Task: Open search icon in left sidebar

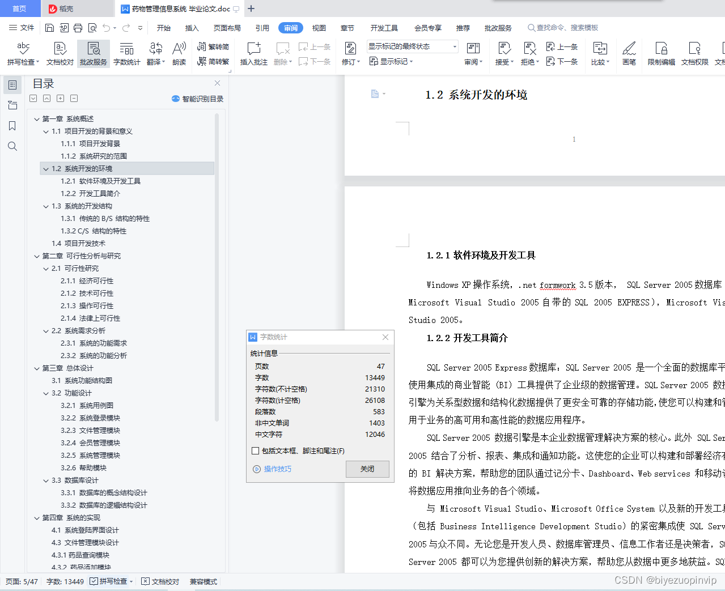Action: (x=12, y=146)
